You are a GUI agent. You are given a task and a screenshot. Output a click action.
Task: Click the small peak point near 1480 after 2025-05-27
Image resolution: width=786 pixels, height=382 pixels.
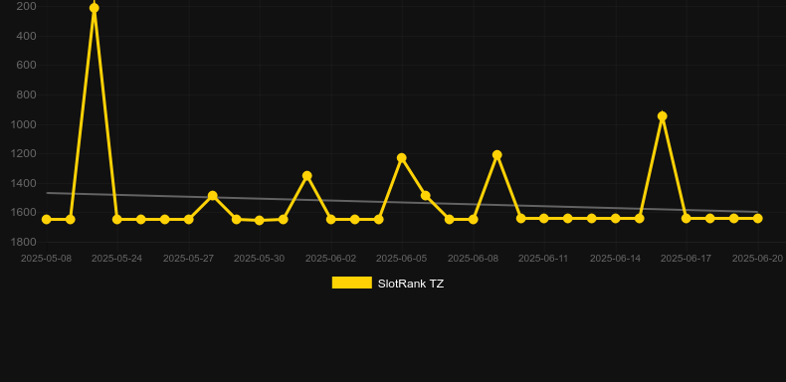(x=213, y=196)
